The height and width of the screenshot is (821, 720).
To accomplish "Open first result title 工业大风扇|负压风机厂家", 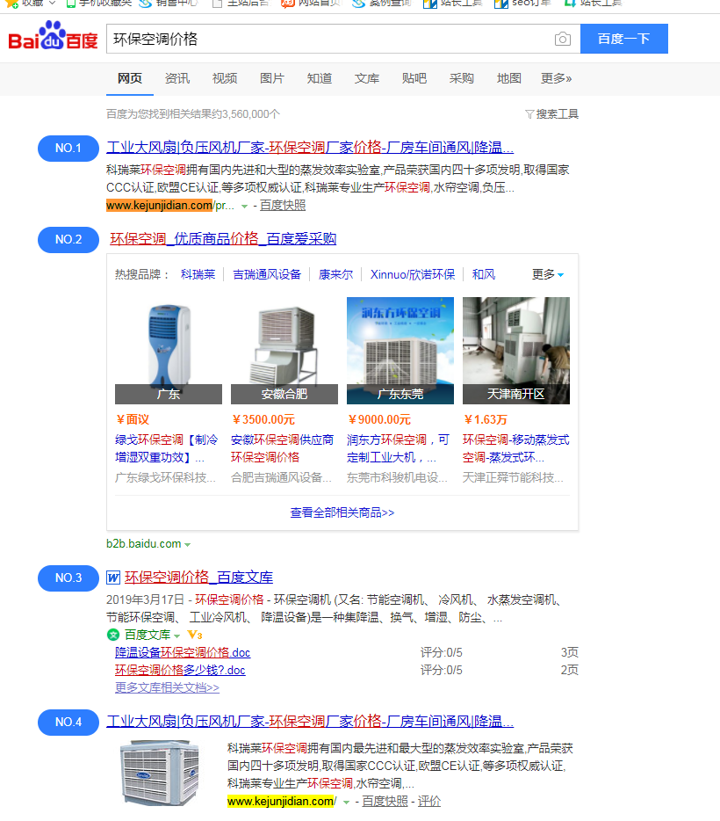I will click(x=310, y=148).
